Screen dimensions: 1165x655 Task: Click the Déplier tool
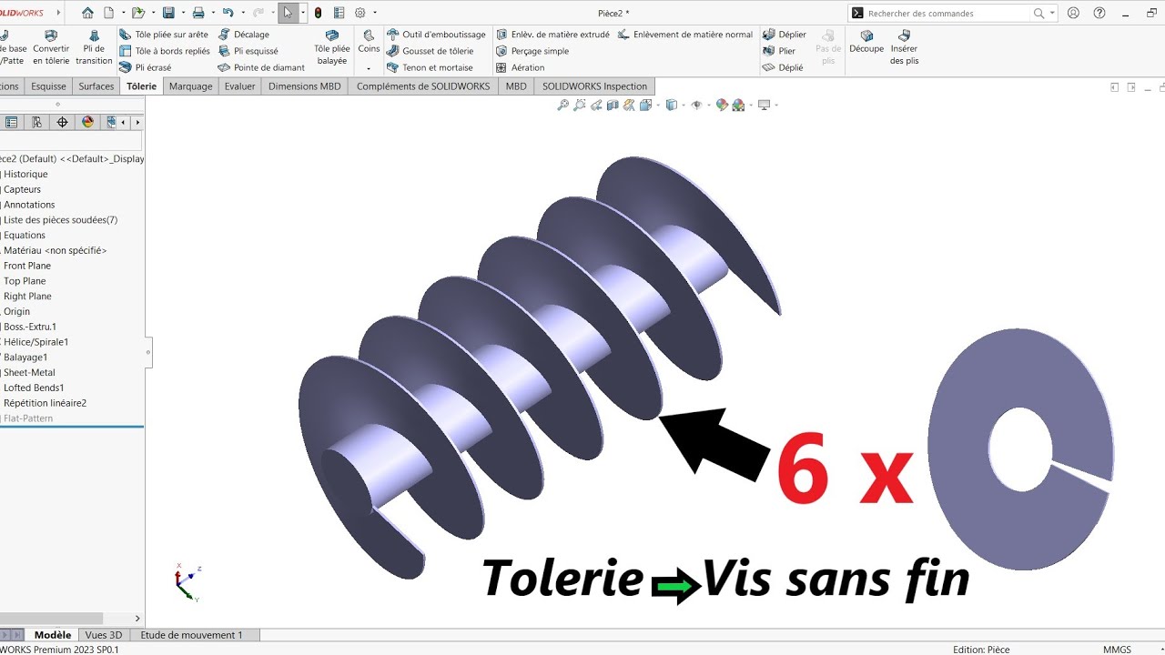785,35
